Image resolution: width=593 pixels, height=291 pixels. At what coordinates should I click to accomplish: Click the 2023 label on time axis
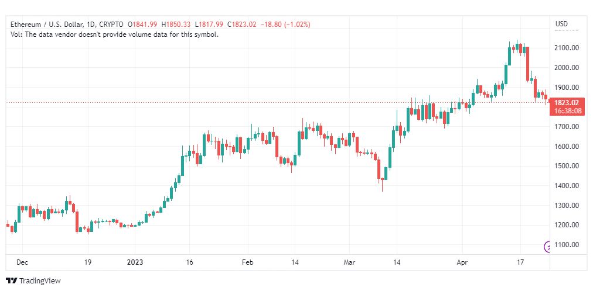tap(135, 262)
